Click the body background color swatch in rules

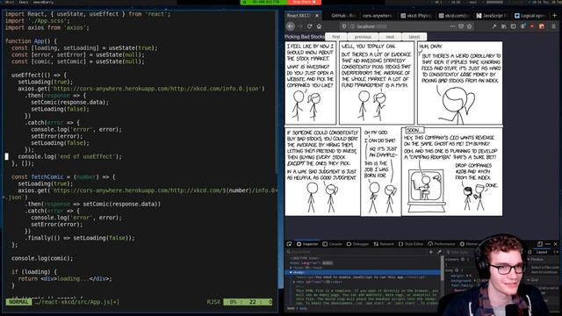coord(478,281)
